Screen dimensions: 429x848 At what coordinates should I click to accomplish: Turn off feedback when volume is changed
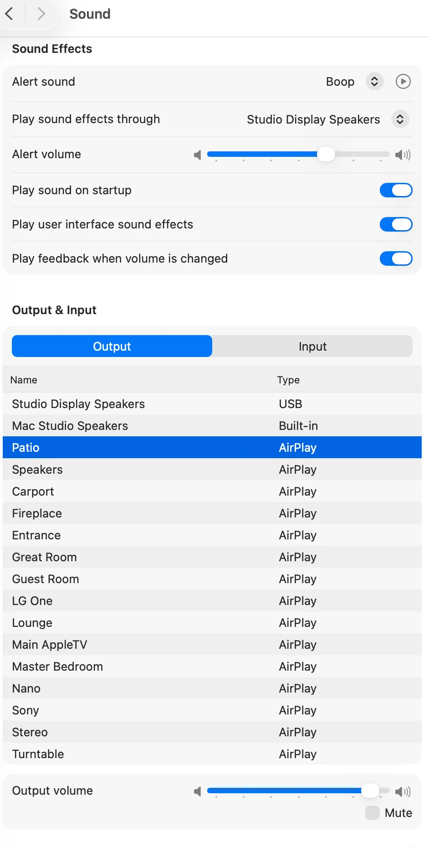pos(396,259)
